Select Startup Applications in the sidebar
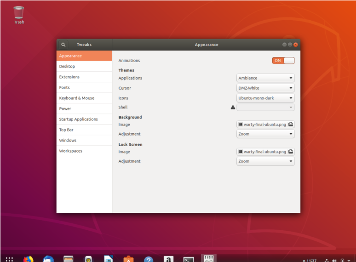The height and width of the screenshot is (262, 356). tap(84, 119)
